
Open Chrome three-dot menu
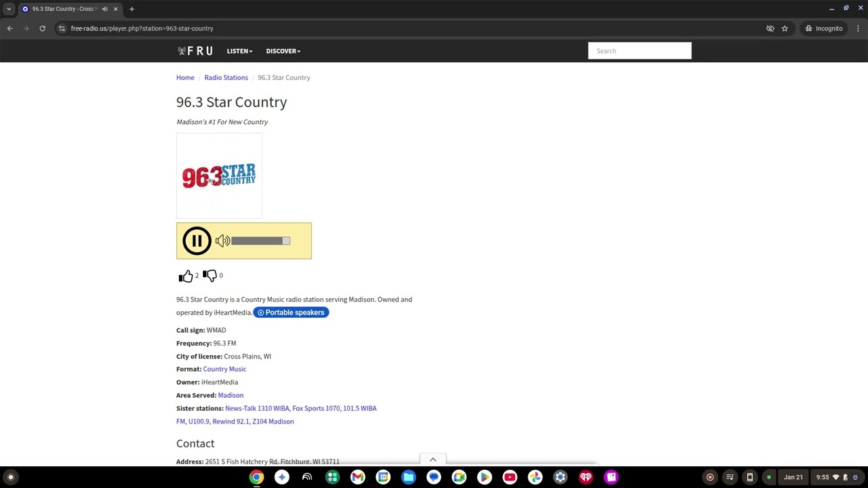click(x=858, y=28)
